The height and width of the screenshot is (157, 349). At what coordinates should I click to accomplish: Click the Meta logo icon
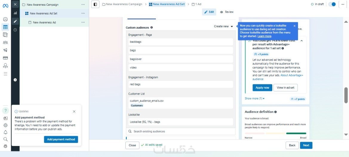[x=6, y=6]
